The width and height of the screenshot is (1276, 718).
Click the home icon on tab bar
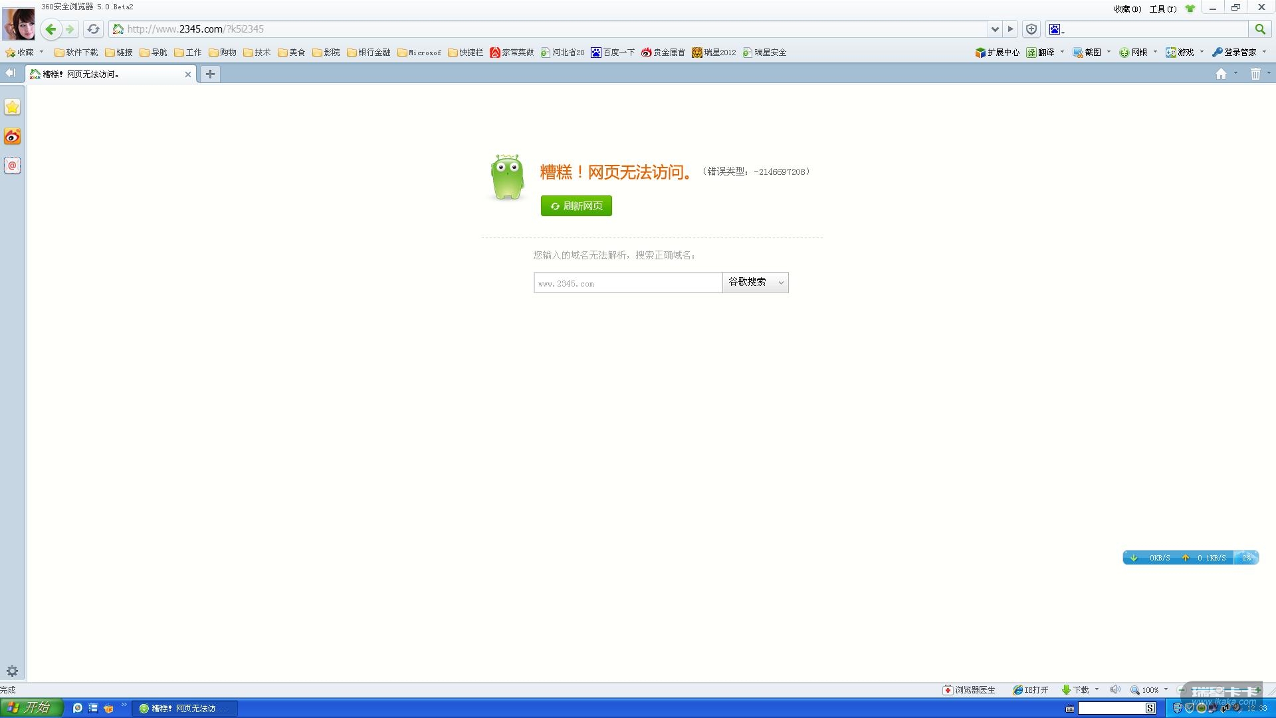1221,74
